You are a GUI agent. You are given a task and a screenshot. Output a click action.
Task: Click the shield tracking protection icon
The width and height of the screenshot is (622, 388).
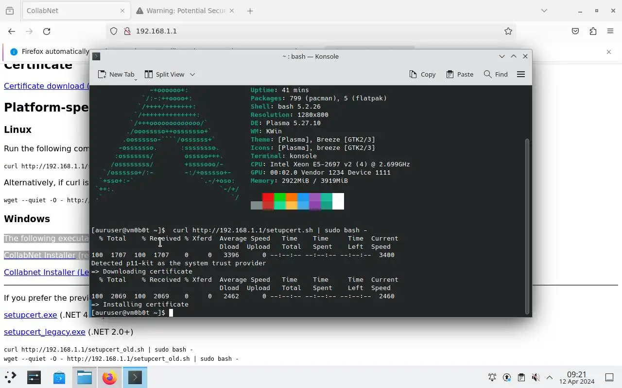(x=114, y=31)
